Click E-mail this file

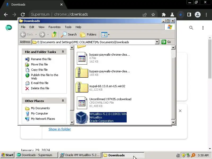point(39,83)
